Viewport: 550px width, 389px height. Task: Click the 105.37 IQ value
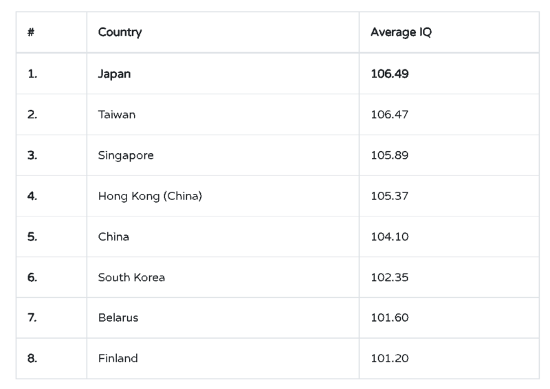point(390,196)
